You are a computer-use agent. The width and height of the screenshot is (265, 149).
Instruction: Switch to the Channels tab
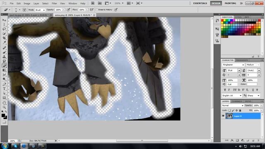pyautogui.click(x=237, y=101)
